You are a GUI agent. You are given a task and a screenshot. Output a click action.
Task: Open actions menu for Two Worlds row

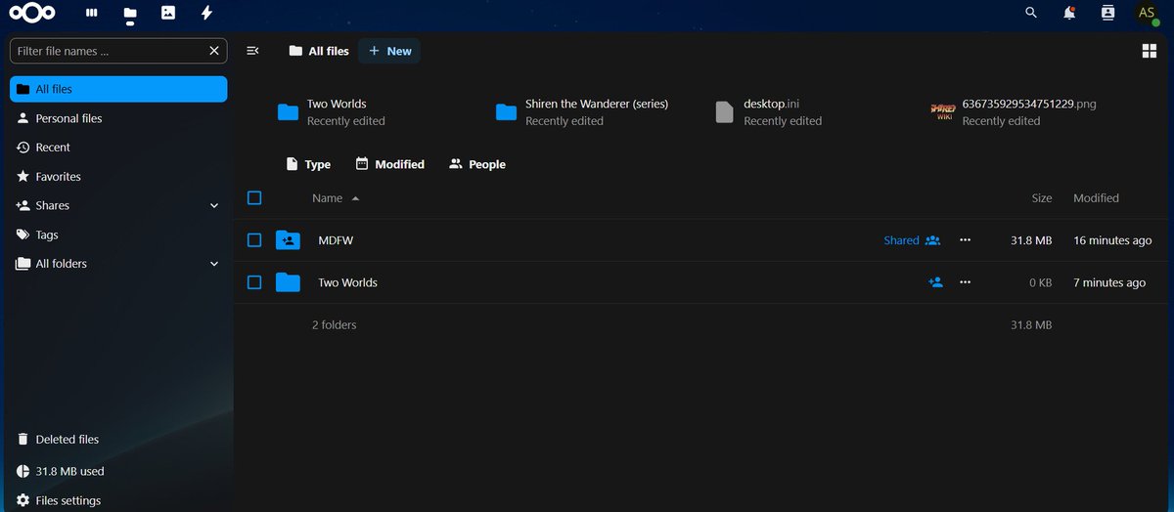tap(966, 282)
